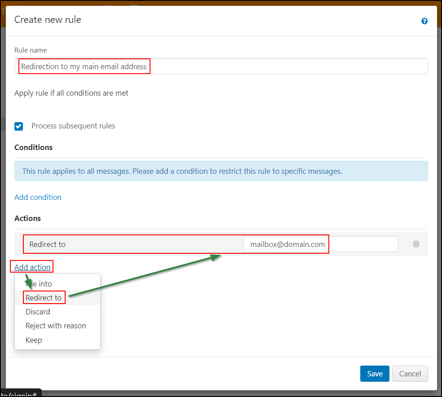Click the mailbox@domain.com address field
The height and width of the screenshot is (397, 442).
[x=286, y=244]
